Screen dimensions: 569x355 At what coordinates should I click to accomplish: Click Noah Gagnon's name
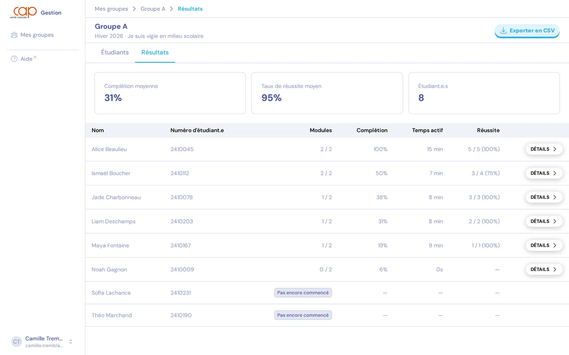point(109,269)
